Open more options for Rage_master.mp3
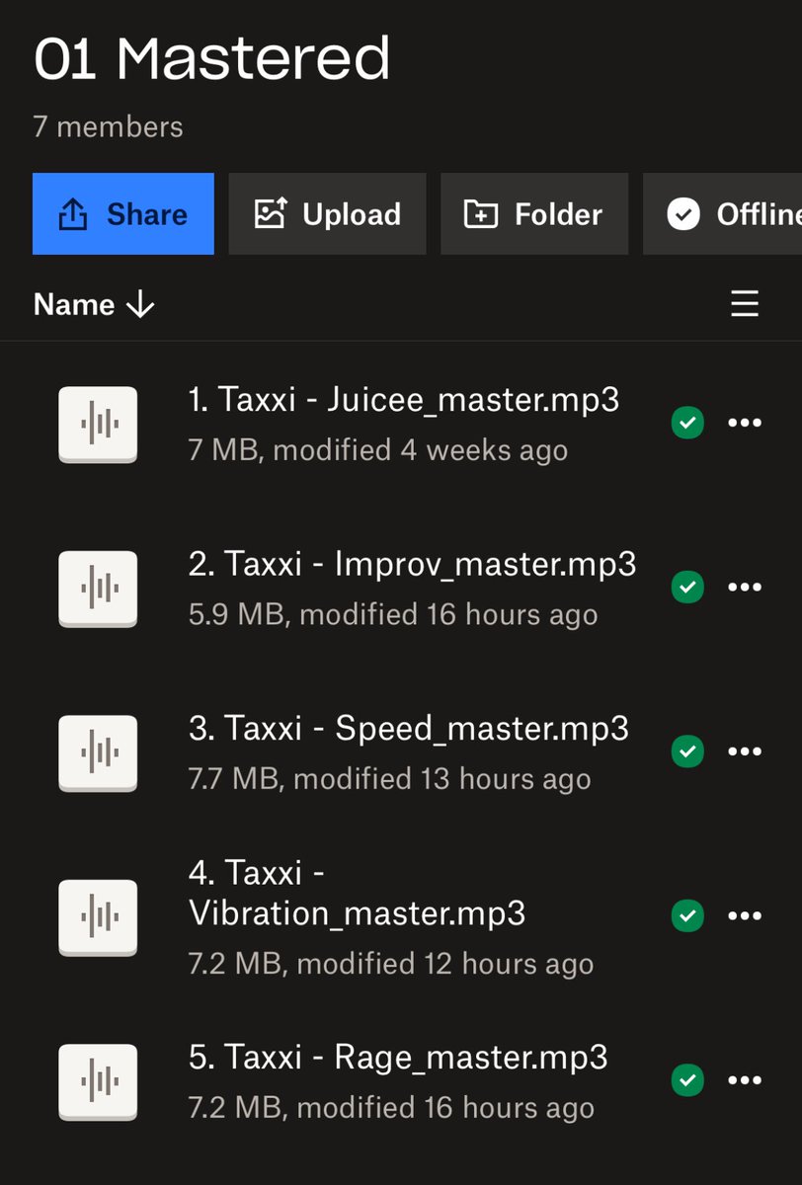The width and height of the screenshot is (802, 1185). (x=745, y=1080)
